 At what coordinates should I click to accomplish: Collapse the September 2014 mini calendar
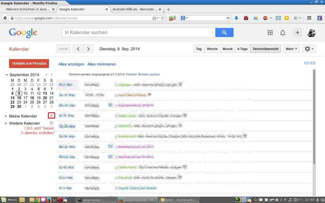tap(7, 75)
